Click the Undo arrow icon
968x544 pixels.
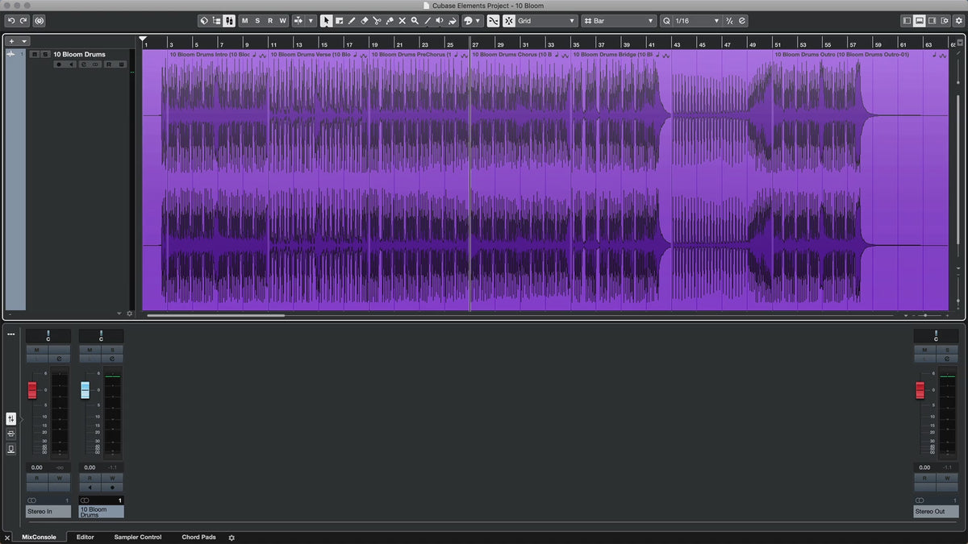point(11,21)
